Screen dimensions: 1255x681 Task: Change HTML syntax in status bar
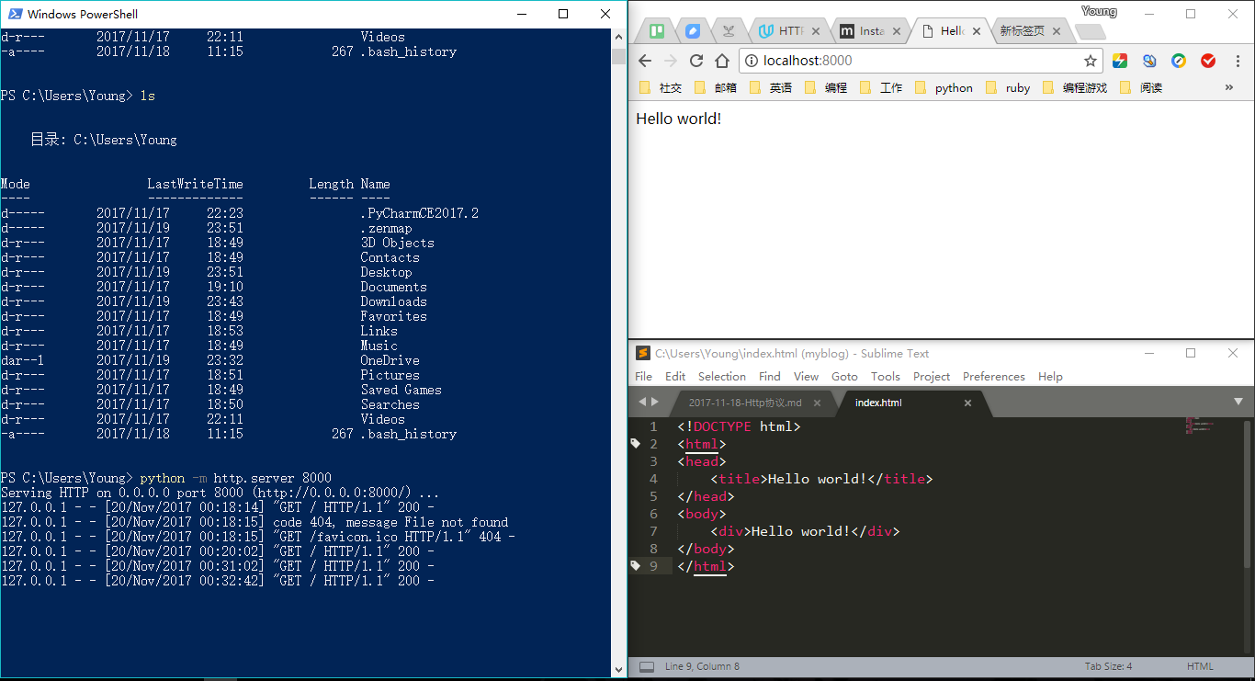pyautogui.click(x=1200, y=666)
